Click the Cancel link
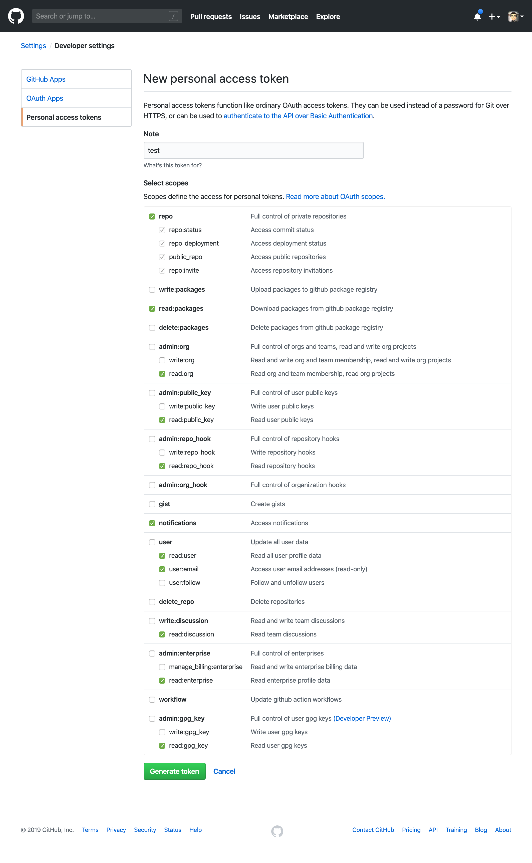The height and width of the screenshot is (863, 532). coord(224,772)
